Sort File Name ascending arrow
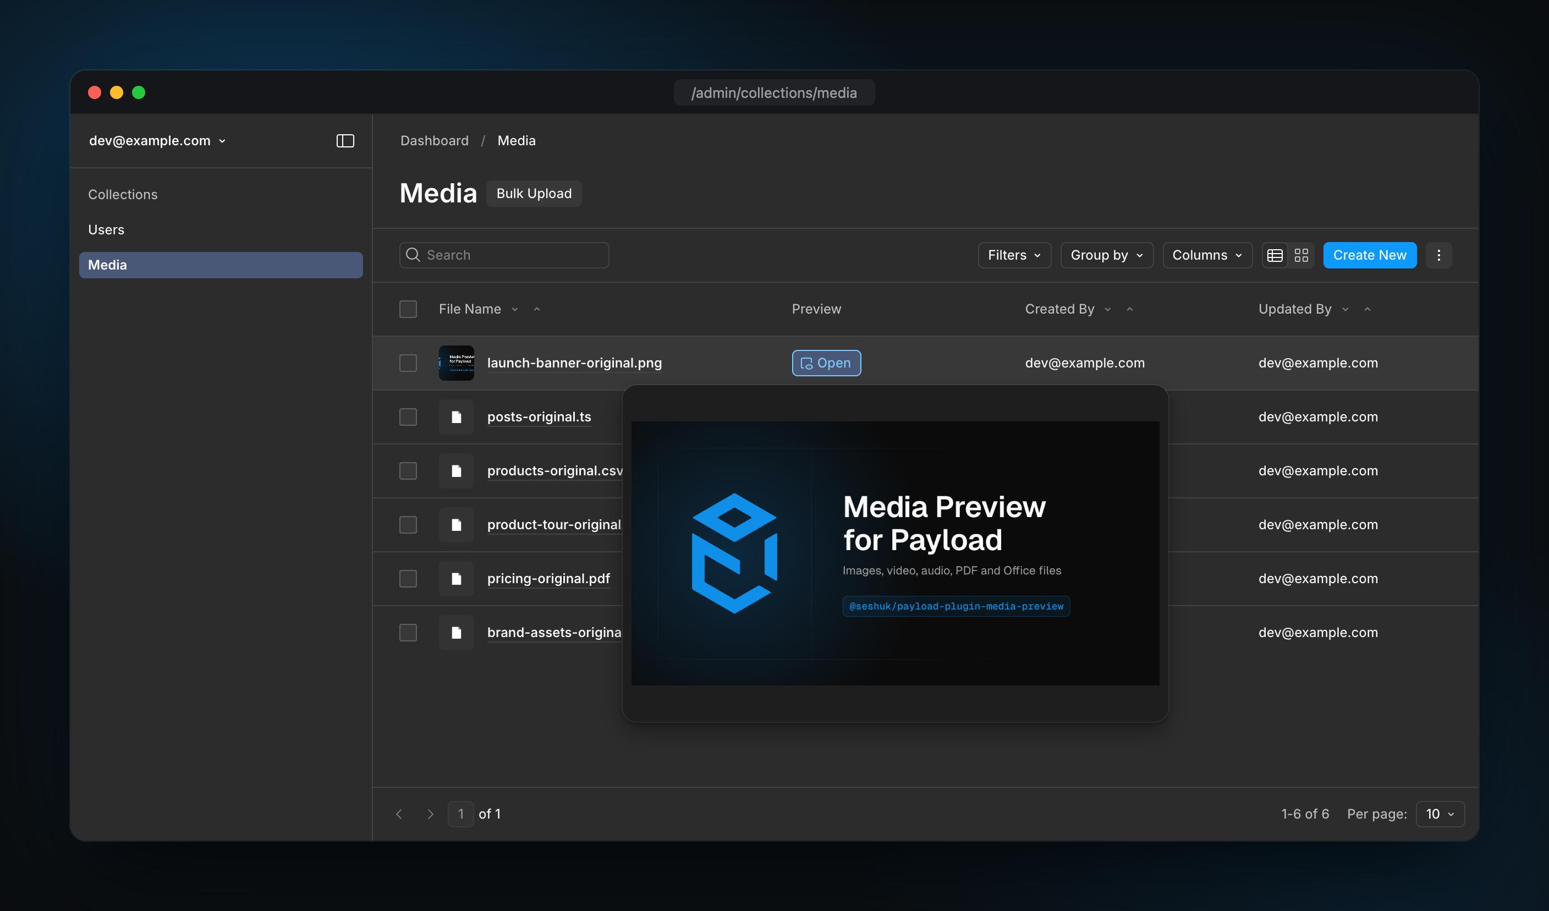1549x911 pixels. (537, 309)
